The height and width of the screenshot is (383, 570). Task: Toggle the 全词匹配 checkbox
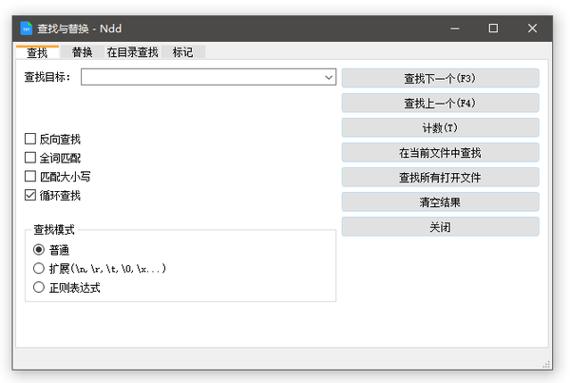click(30, 158)
